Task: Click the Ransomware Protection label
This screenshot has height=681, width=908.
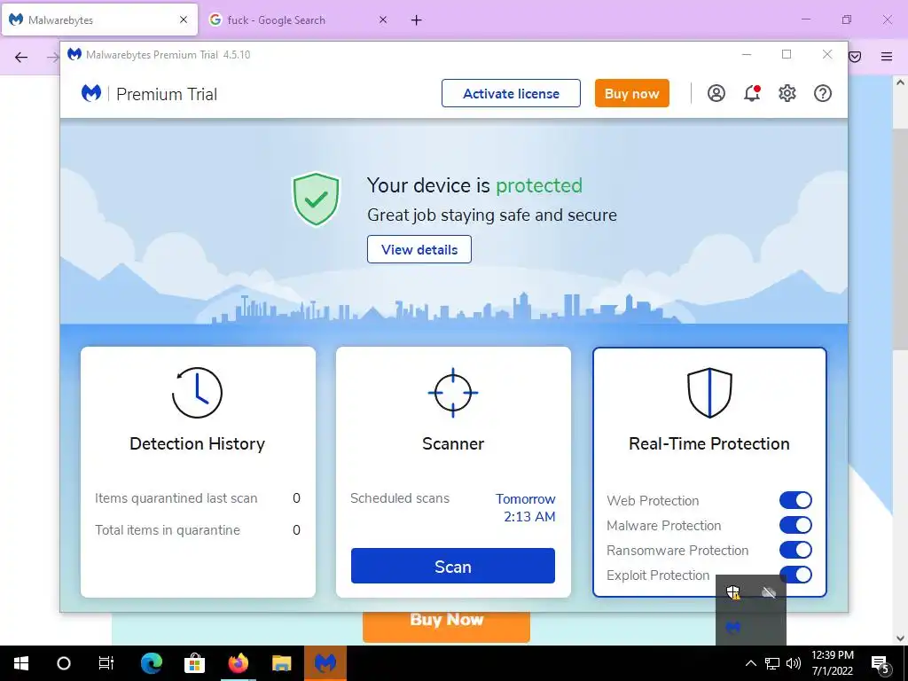Action: pos(677,550)
